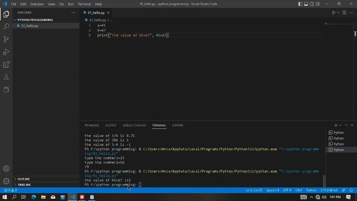Open editor More Actions menu
The height and width of the screenshot is (201, 357).
pyautogui.click(x=351, y=12)
